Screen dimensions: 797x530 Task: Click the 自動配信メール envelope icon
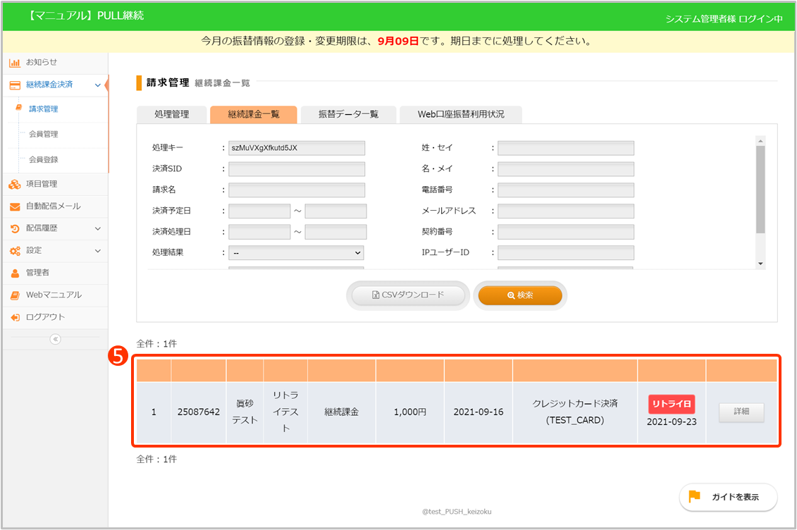point(15,207)
